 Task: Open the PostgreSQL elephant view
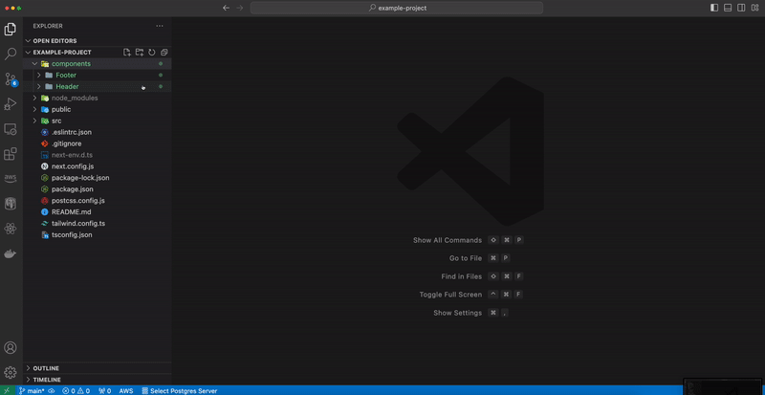pos(11,204)
